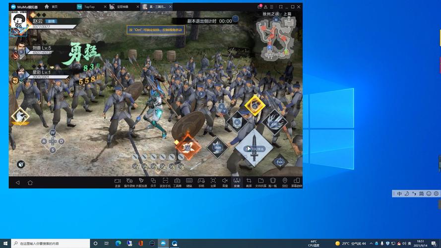The image size is (441, 248).
Task: Tap the large sword normal attack button
Action: 254,148
